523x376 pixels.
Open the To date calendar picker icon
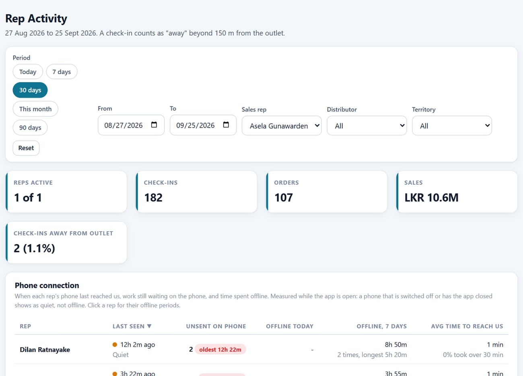[x=226, y=125]
